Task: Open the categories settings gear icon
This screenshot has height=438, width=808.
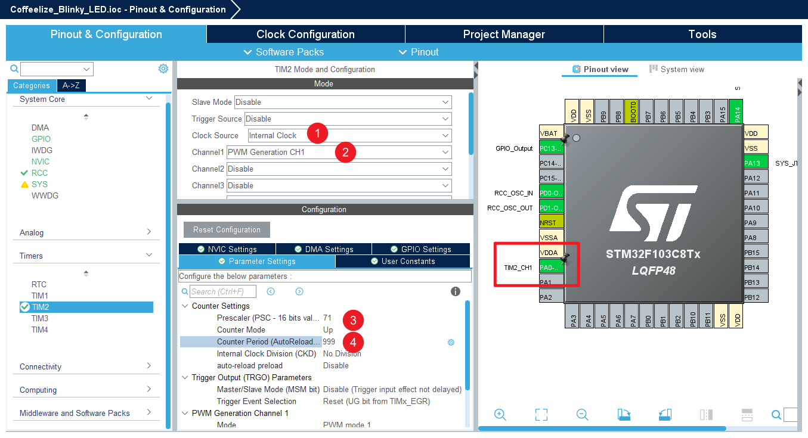Action: [x=163, y=69]
